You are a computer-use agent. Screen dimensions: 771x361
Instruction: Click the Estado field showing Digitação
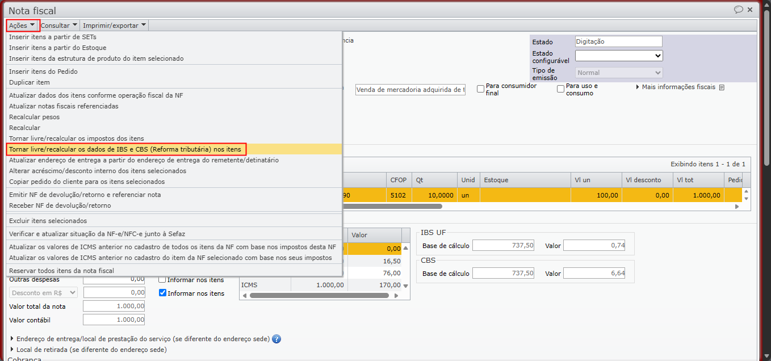tap(618, 41)
